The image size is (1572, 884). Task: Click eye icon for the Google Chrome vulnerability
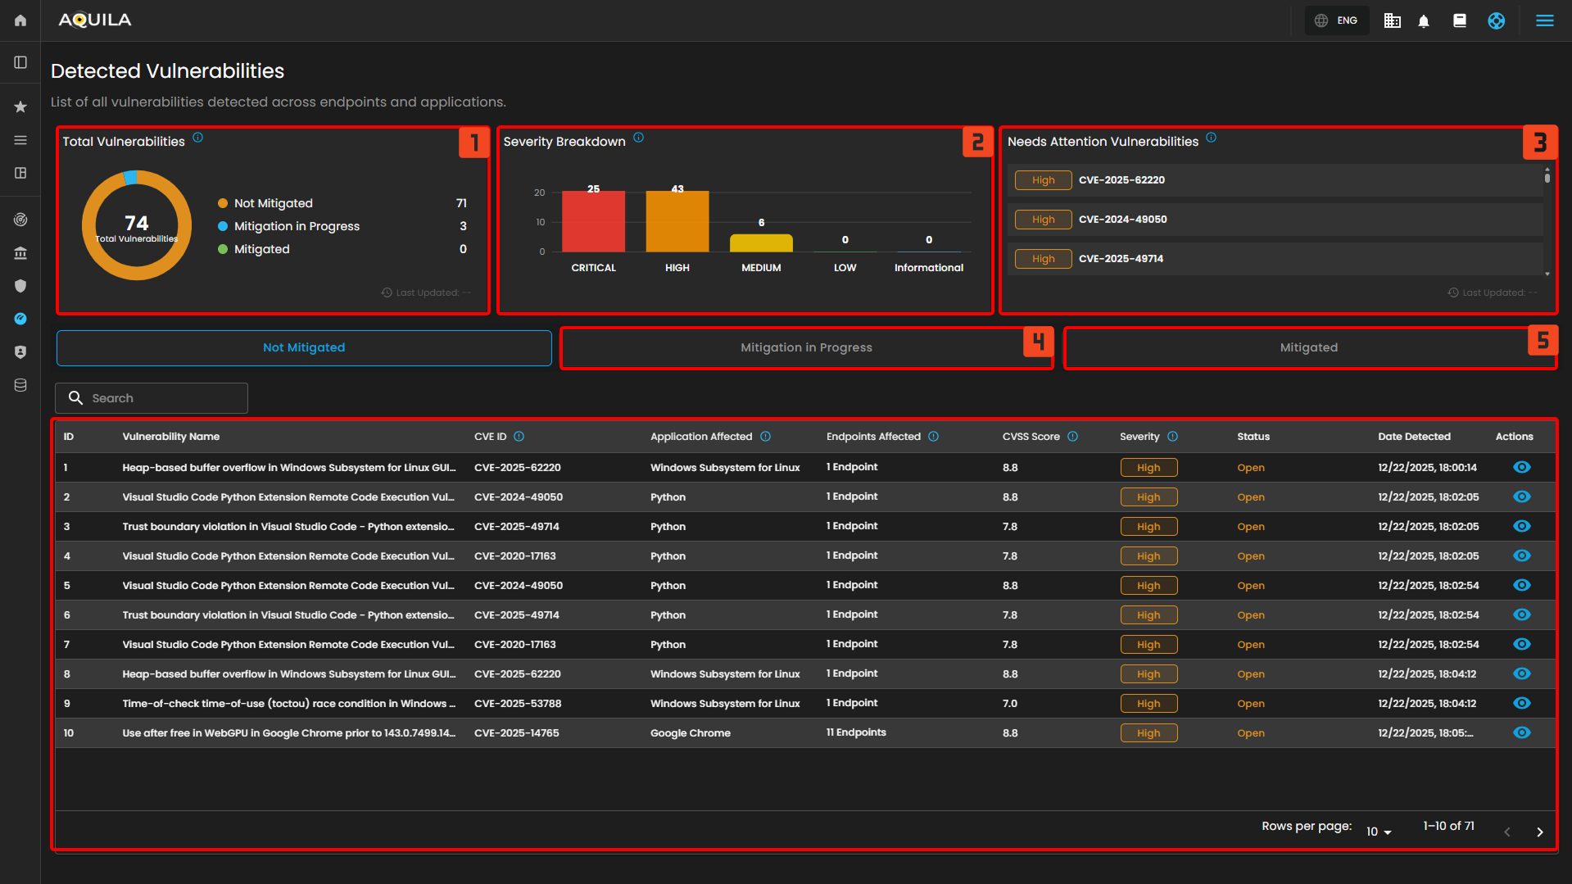click(x=1521, y=732)
